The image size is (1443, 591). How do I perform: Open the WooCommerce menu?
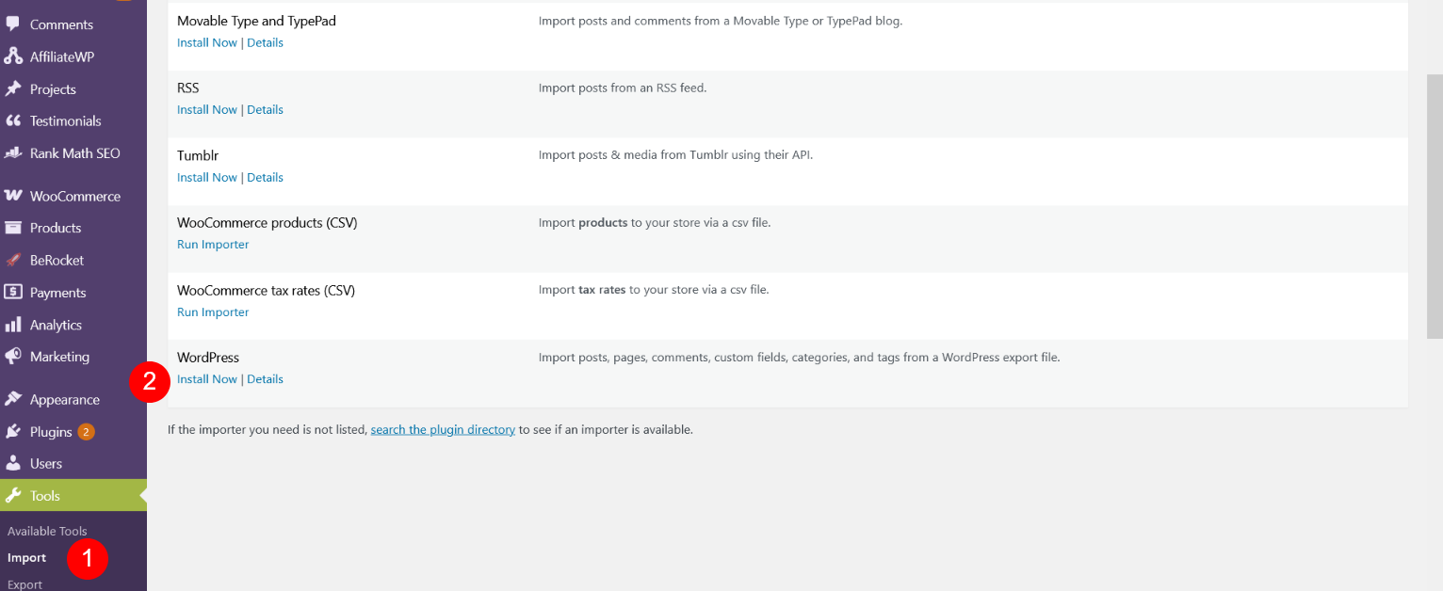tap(75, 196)
